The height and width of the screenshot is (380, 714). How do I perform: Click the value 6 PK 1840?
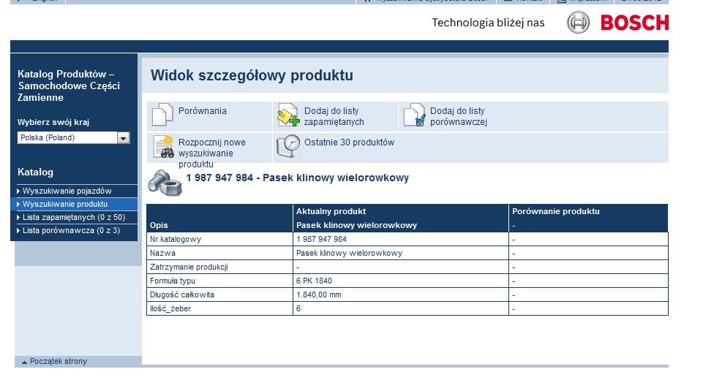point(314,281)
